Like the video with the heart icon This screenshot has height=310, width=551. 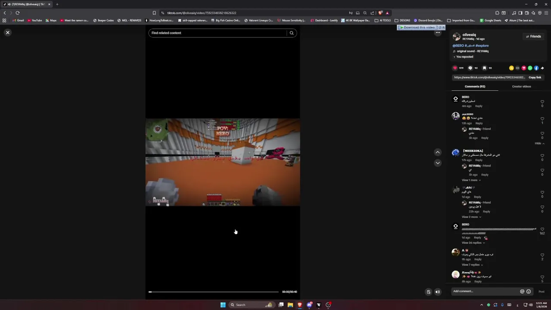(455, 68)
